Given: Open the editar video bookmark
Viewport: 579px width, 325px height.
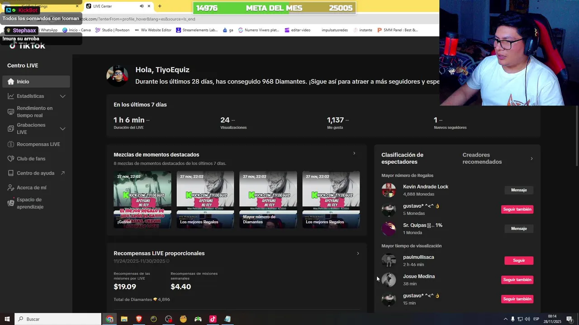Looking at the screenshot, I should click(x=297, y=30).
